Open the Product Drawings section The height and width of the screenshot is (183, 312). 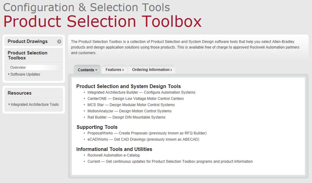coord(28,41)
